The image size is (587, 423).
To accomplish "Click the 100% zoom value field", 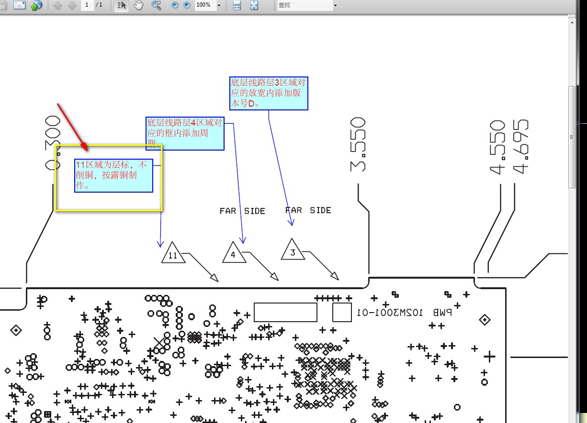I will pyautogui.click(x=205, y=5).
